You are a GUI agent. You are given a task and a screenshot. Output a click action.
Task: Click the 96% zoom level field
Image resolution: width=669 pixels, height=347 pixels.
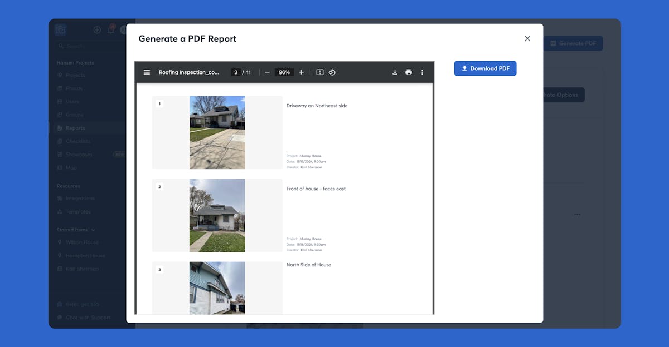click(284, 72)
